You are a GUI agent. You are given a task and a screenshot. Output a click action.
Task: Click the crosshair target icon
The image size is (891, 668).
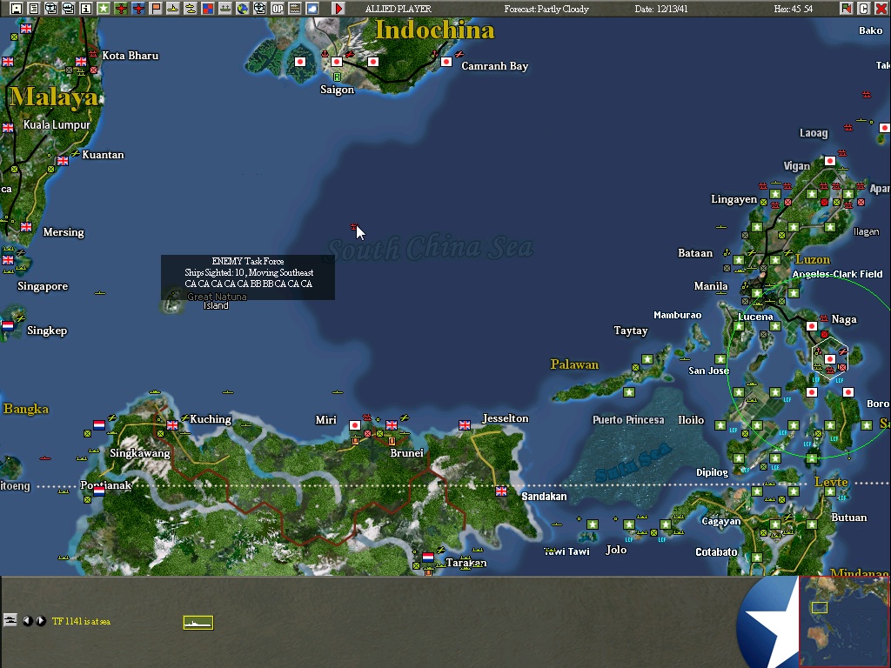click(260, 9)
